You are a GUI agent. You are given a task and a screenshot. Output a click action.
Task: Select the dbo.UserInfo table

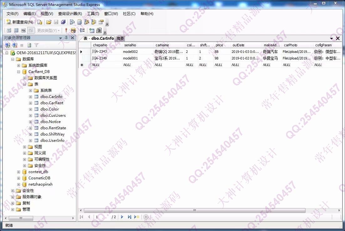[52, 140]
